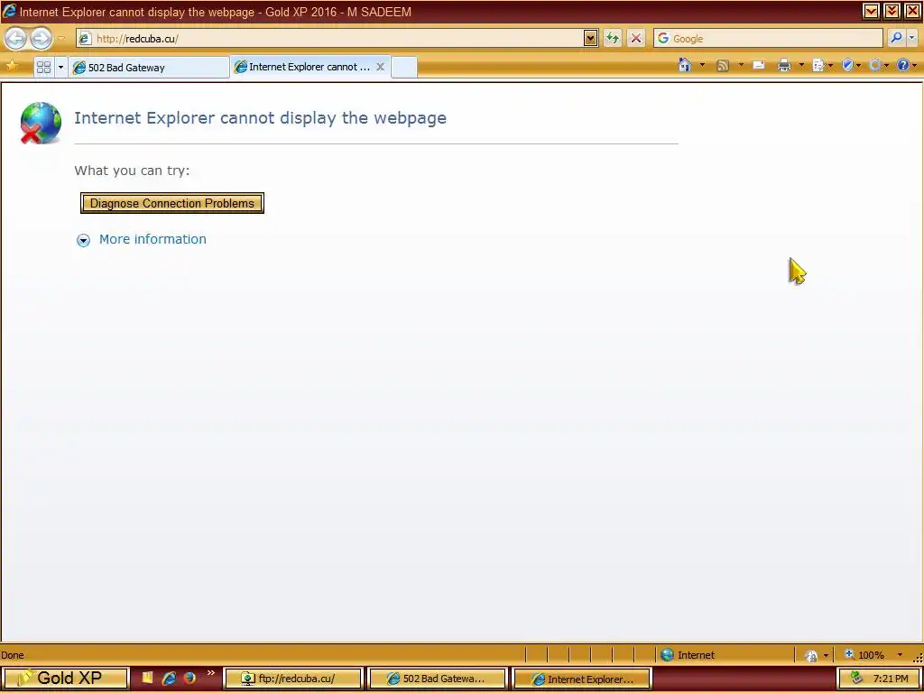Click into the Google search box

pyautogui.click(x=767, y=39)
